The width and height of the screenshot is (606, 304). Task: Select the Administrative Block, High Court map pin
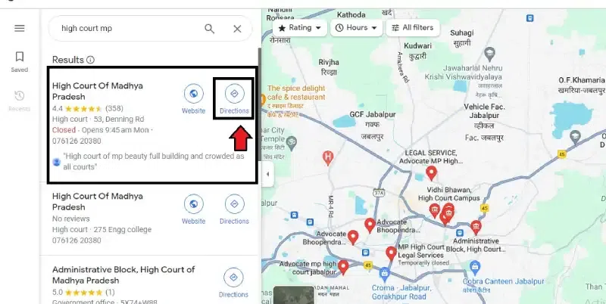476,227
